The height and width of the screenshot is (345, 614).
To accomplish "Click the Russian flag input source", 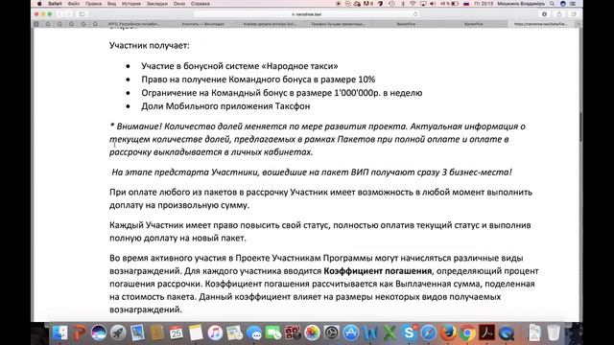I will coord(466,4).
